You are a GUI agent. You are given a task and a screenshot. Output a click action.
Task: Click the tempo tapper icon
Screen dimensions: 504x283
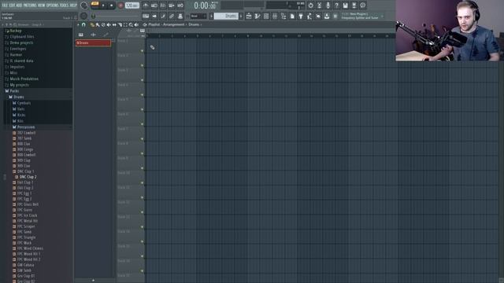point(309,16)
